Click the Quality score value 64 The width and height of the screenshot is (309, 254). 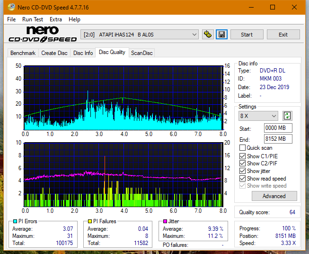(292, 212)
